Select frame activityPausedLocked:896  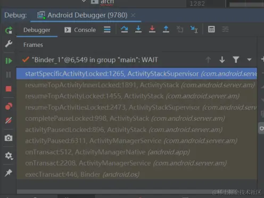click(x=137, y=130)
